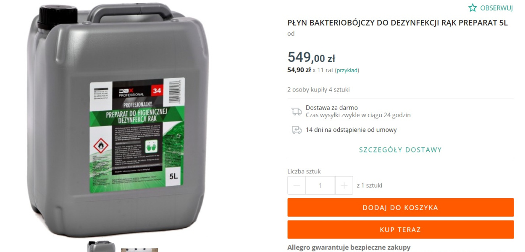Click the return policy truck icon
Viewport: 525px width, 252px height.
tap(297, 130)
